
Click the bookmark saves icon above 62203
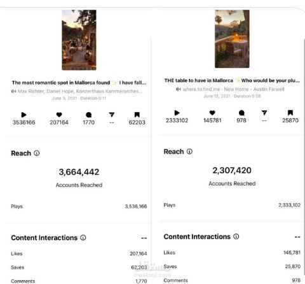[x=137, y=115]
